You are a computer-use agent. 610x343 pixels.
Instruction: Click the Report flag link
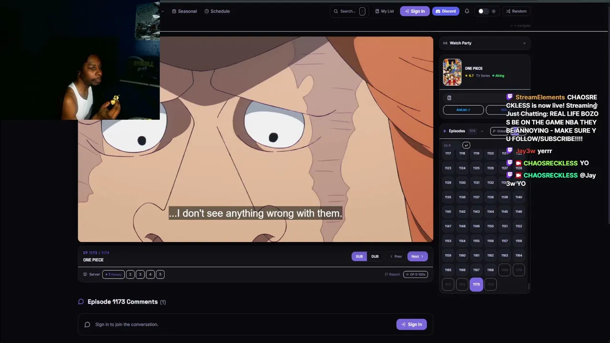pos(392,274)
